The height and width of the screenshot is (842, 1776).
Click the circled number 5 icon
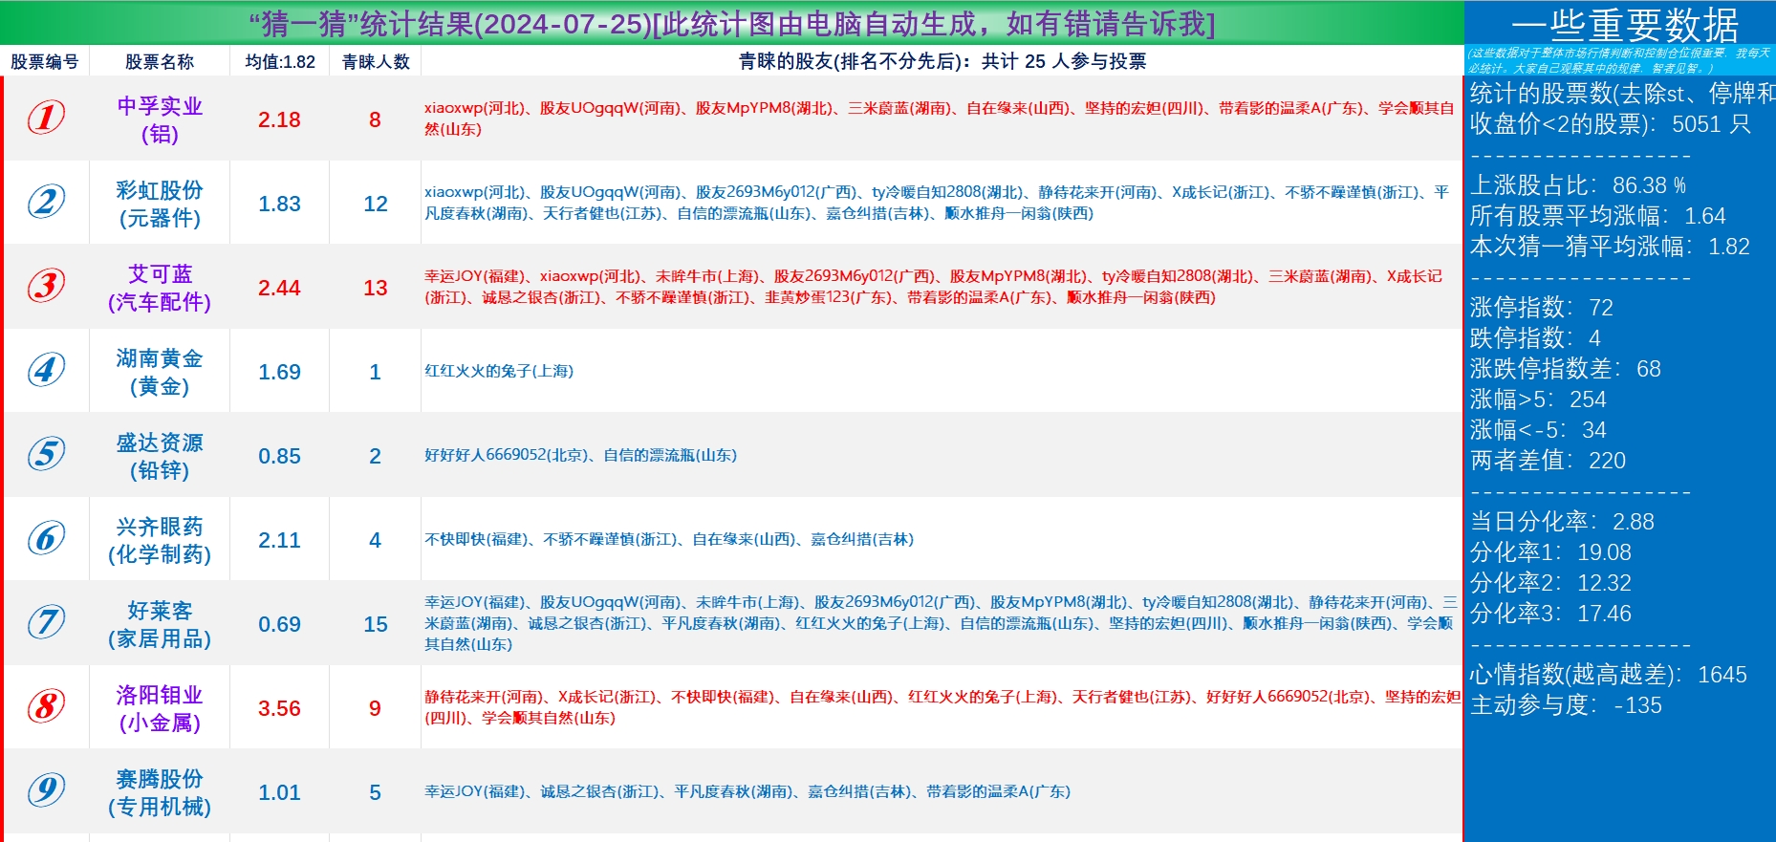(46, 454)
